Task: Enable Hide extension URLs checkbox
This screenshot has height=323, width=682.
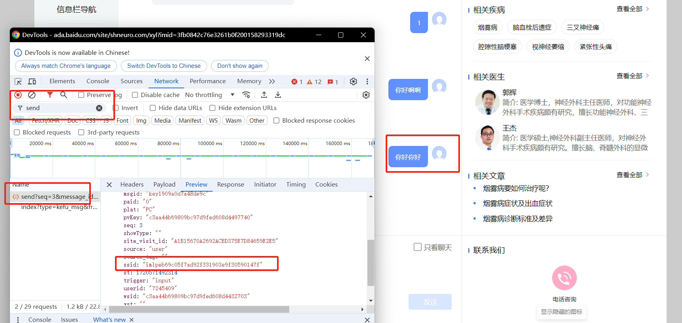Action: tap(212, 108)
